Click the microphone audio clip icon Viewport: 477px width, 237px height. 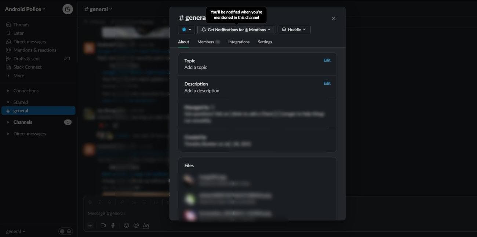coord(113,225)
